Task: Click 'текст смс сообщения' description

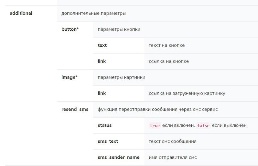Action: 173,141
